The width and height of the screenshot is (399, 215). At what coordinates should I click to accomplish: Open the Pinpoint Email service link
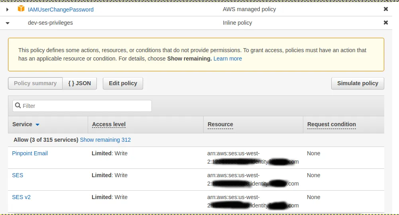tap(30, 153)
